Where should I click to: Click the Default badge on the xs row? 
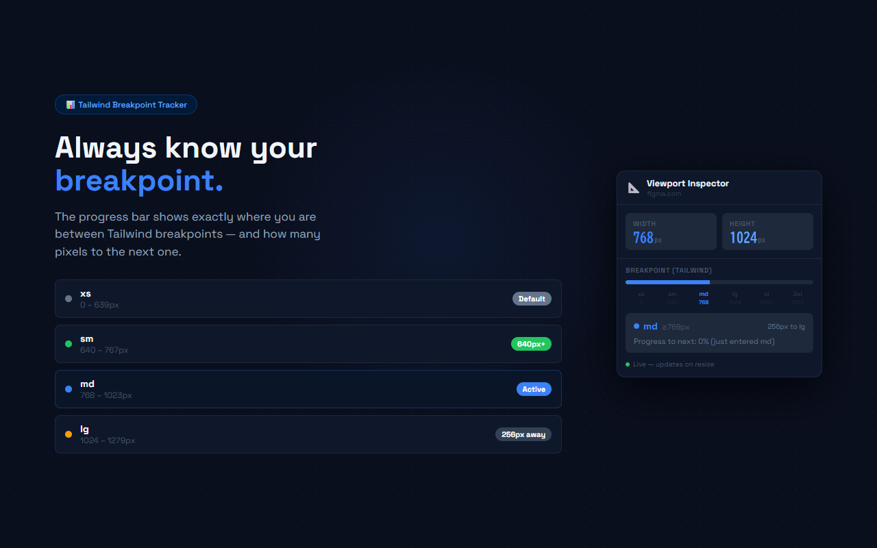(532, 299)
